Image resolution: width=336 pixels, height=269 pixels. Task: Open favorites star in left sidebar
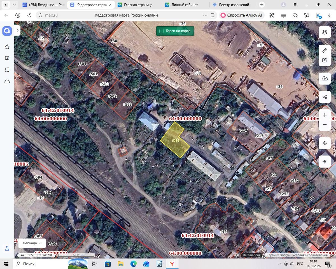pos(7,47)
